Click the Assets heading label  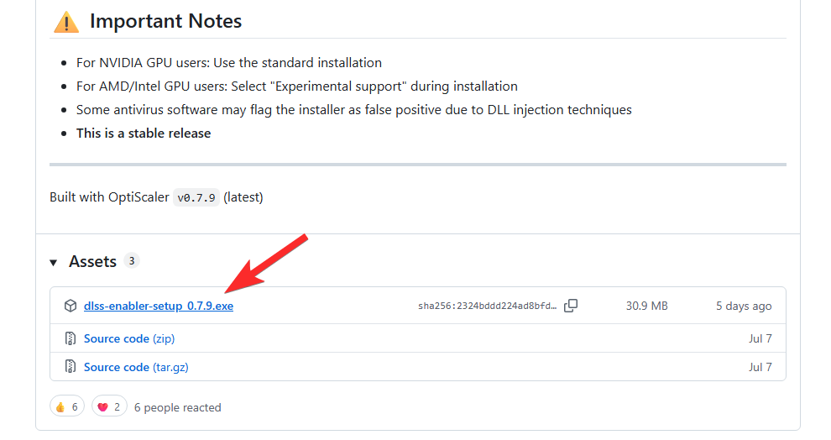tap(92, 262)
